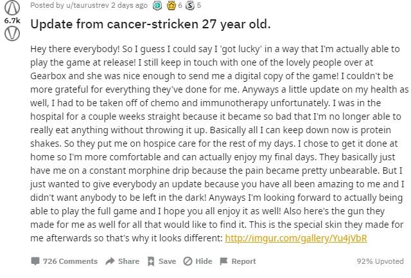Click the silver award badge
The image size is (411, 278).
[189, 5]
